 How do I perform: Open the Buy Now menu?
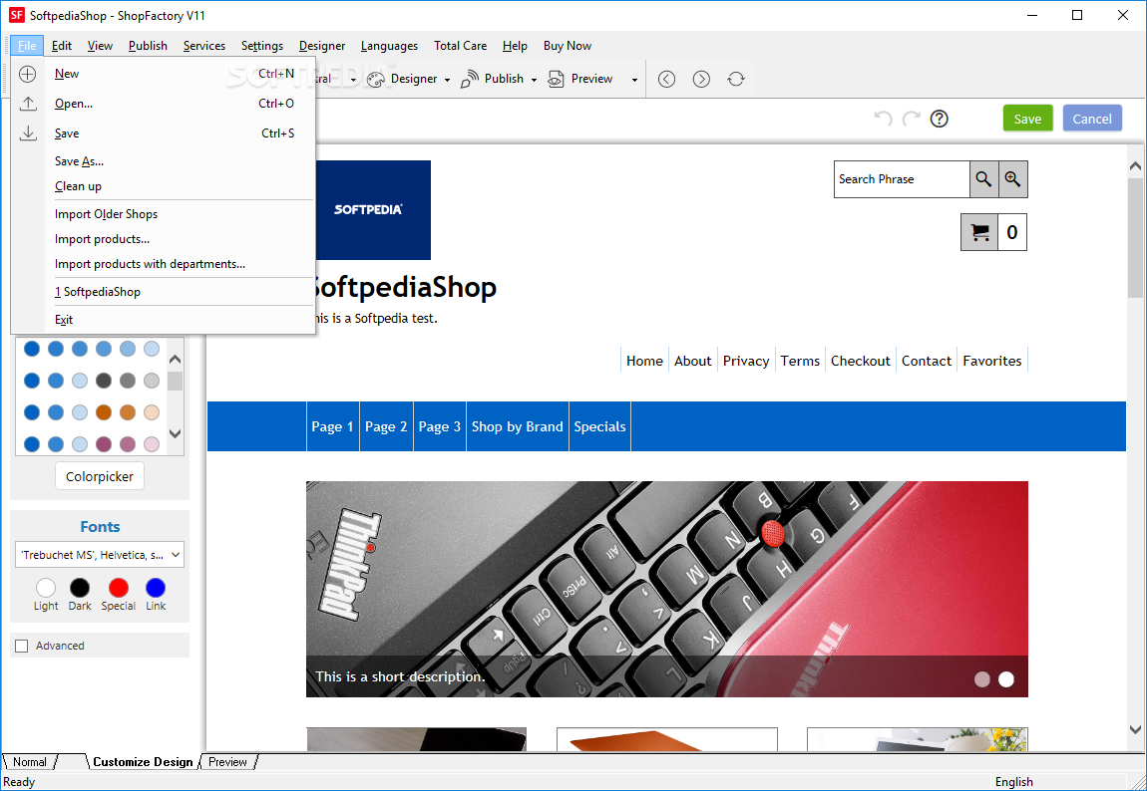(x=568, y=45)
